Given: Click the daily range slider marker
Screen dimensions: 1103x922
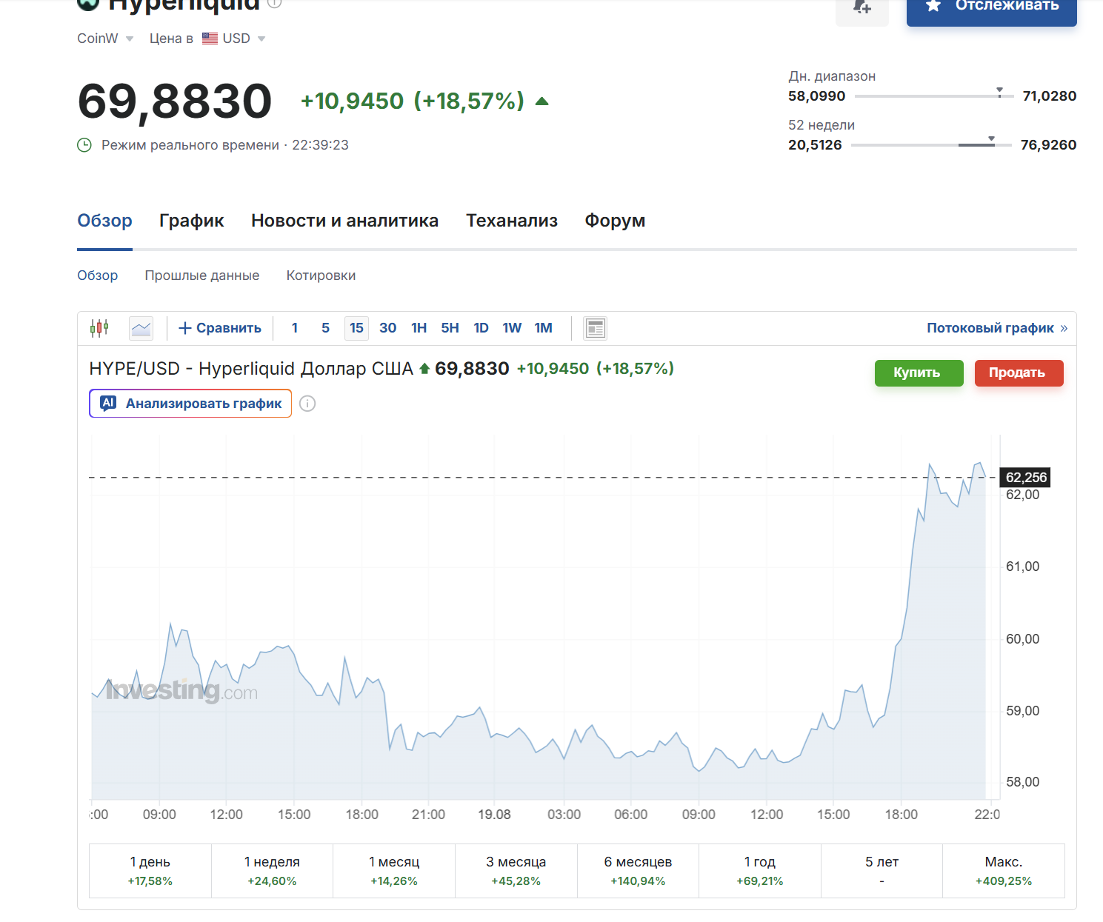Looking at the screenshot, I should 999,92.
